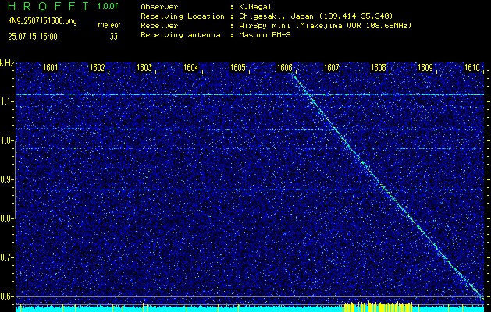Click the 0.7 frequency axis label
Image resolution: width=491 pixels, height=312 pixels.
click(7, 257)
